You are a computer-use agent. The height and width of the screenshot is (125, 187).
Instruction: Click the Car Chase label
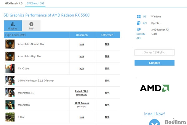pyautogui.click(x=23, y=69)
